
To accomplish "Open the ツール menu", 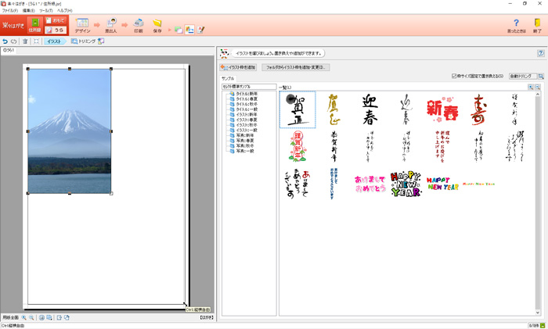I will (45, 10).
